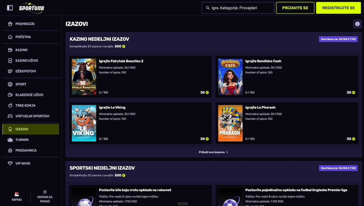
Task: Click the handball bet challenge title
Action: click(x=135, y=190)
